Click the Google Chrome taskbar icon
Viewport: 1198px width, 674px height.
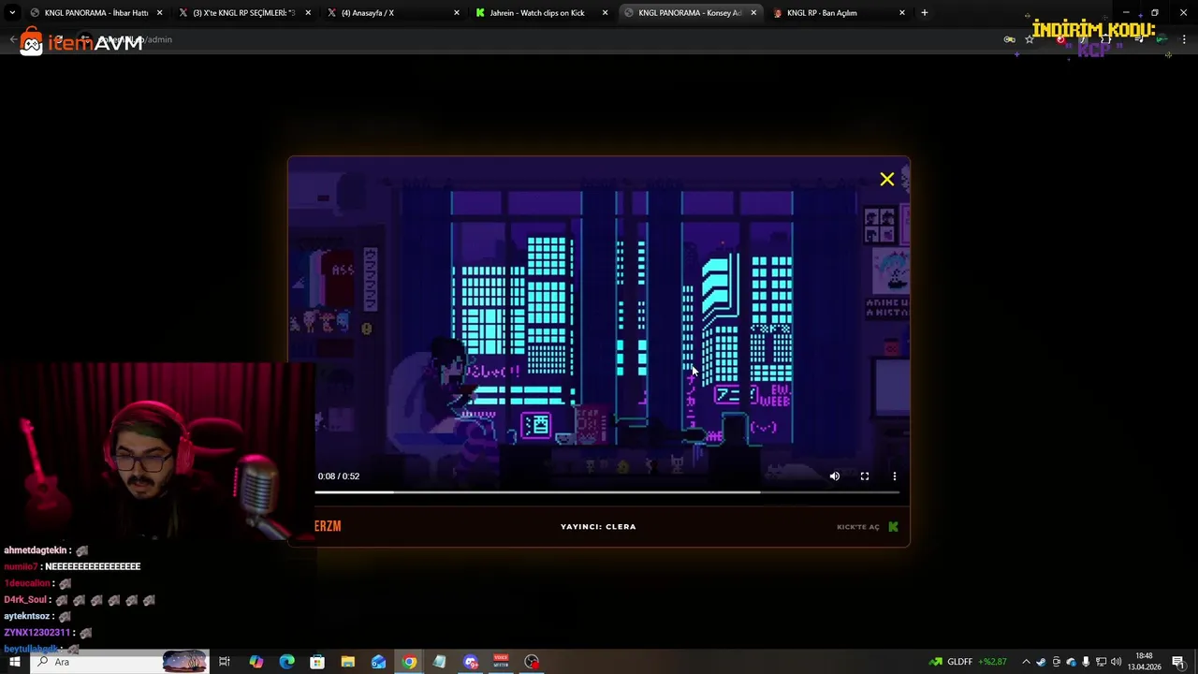pos(409,662)
